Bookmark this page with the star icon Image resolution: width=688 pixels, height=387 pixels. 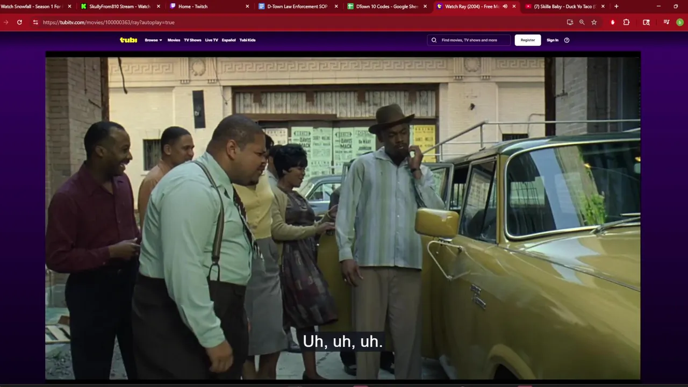pos(594,22)
